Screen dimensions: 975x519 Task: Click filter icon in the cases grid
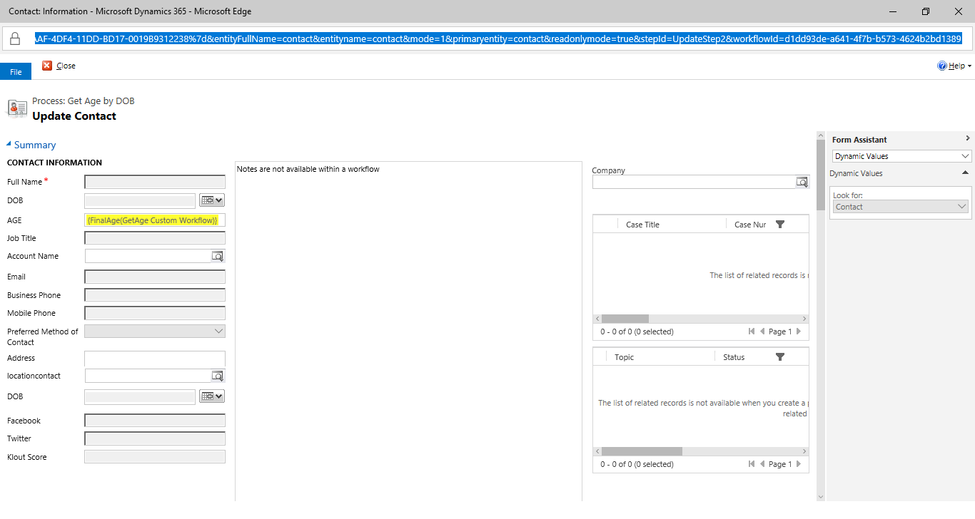(780, 225)
